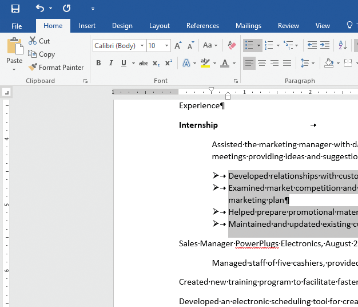Expand the Paste options arrow

pos(14,69)
